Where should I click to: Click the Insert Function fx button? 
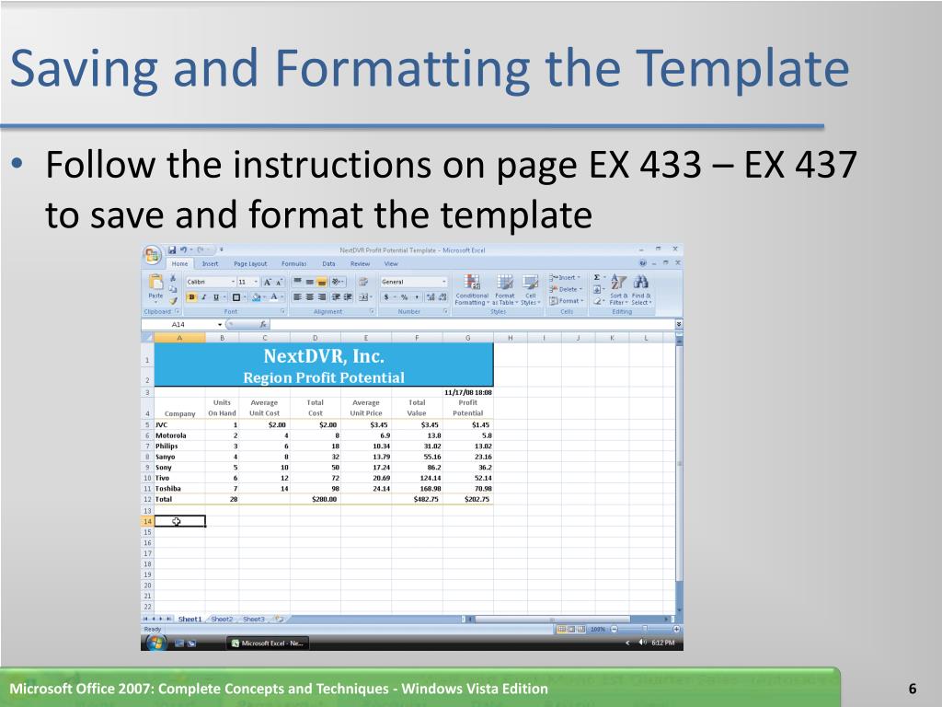click(x=263, y=325)
